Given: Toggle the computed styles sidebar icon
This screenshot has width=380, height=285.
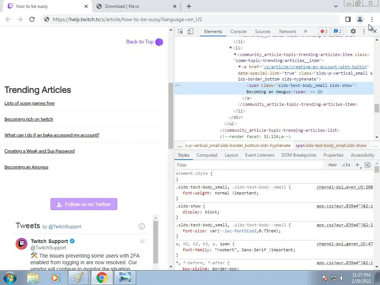Looking at the screenshot, I should tap(368, 165).
